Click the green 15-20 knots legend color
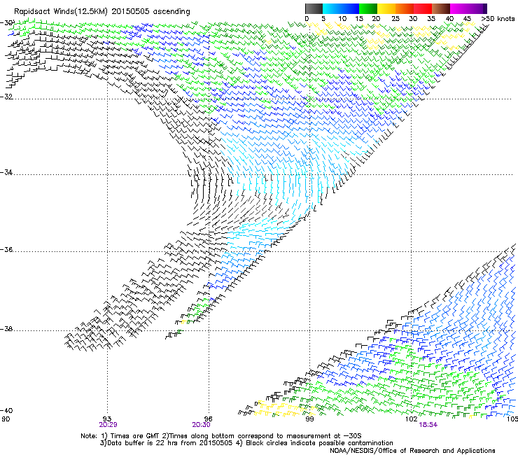The width and height of the screenshot is (518, 455). pyautogui.click(x=368, y=8)
